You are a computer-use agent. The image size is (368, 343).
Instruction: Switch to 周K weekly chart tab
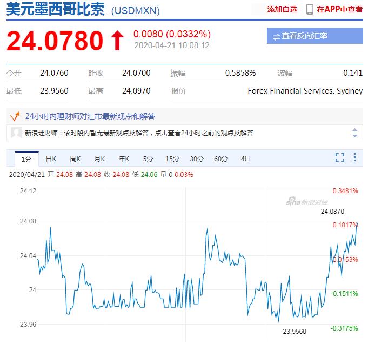coord(75,159)
